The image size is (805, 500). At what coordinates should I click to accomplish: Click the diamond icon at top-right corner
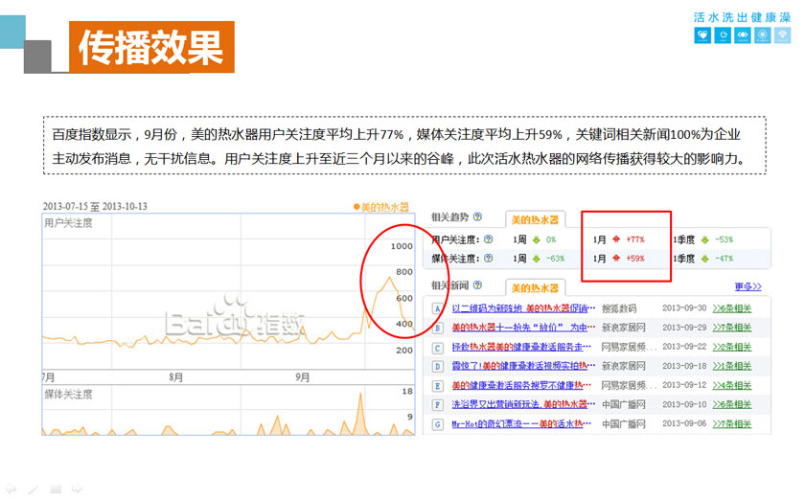783,35
